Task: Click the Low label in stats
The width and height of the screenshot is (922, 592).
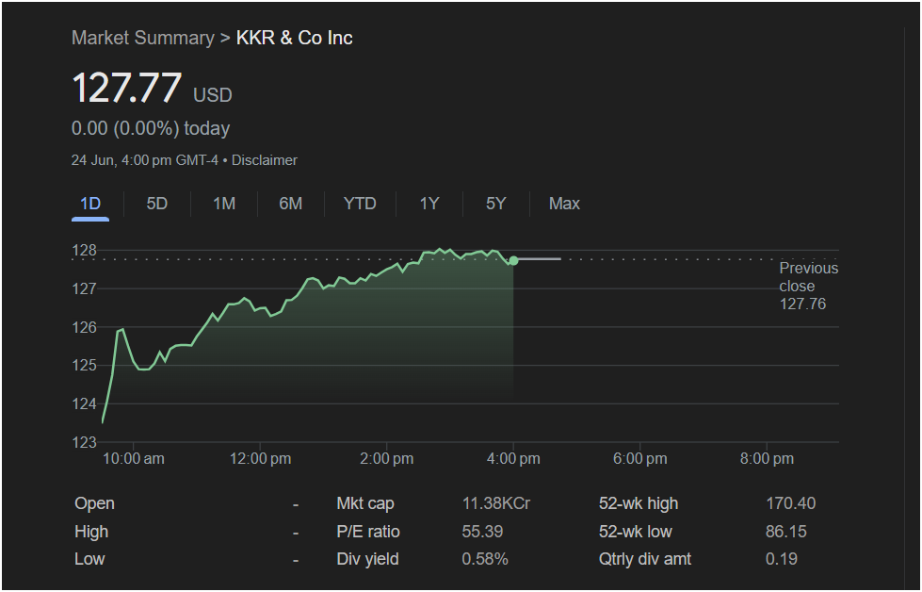Action: (x=89, y=559)
